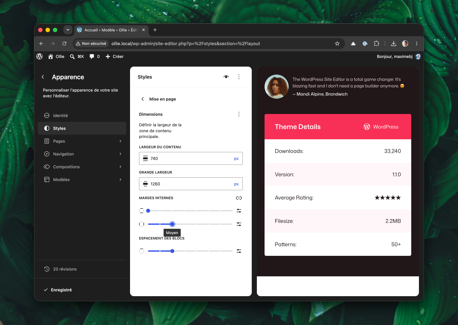
Task: Select the Accueil Modèle Ollie tab
Action: coord(111,30)
